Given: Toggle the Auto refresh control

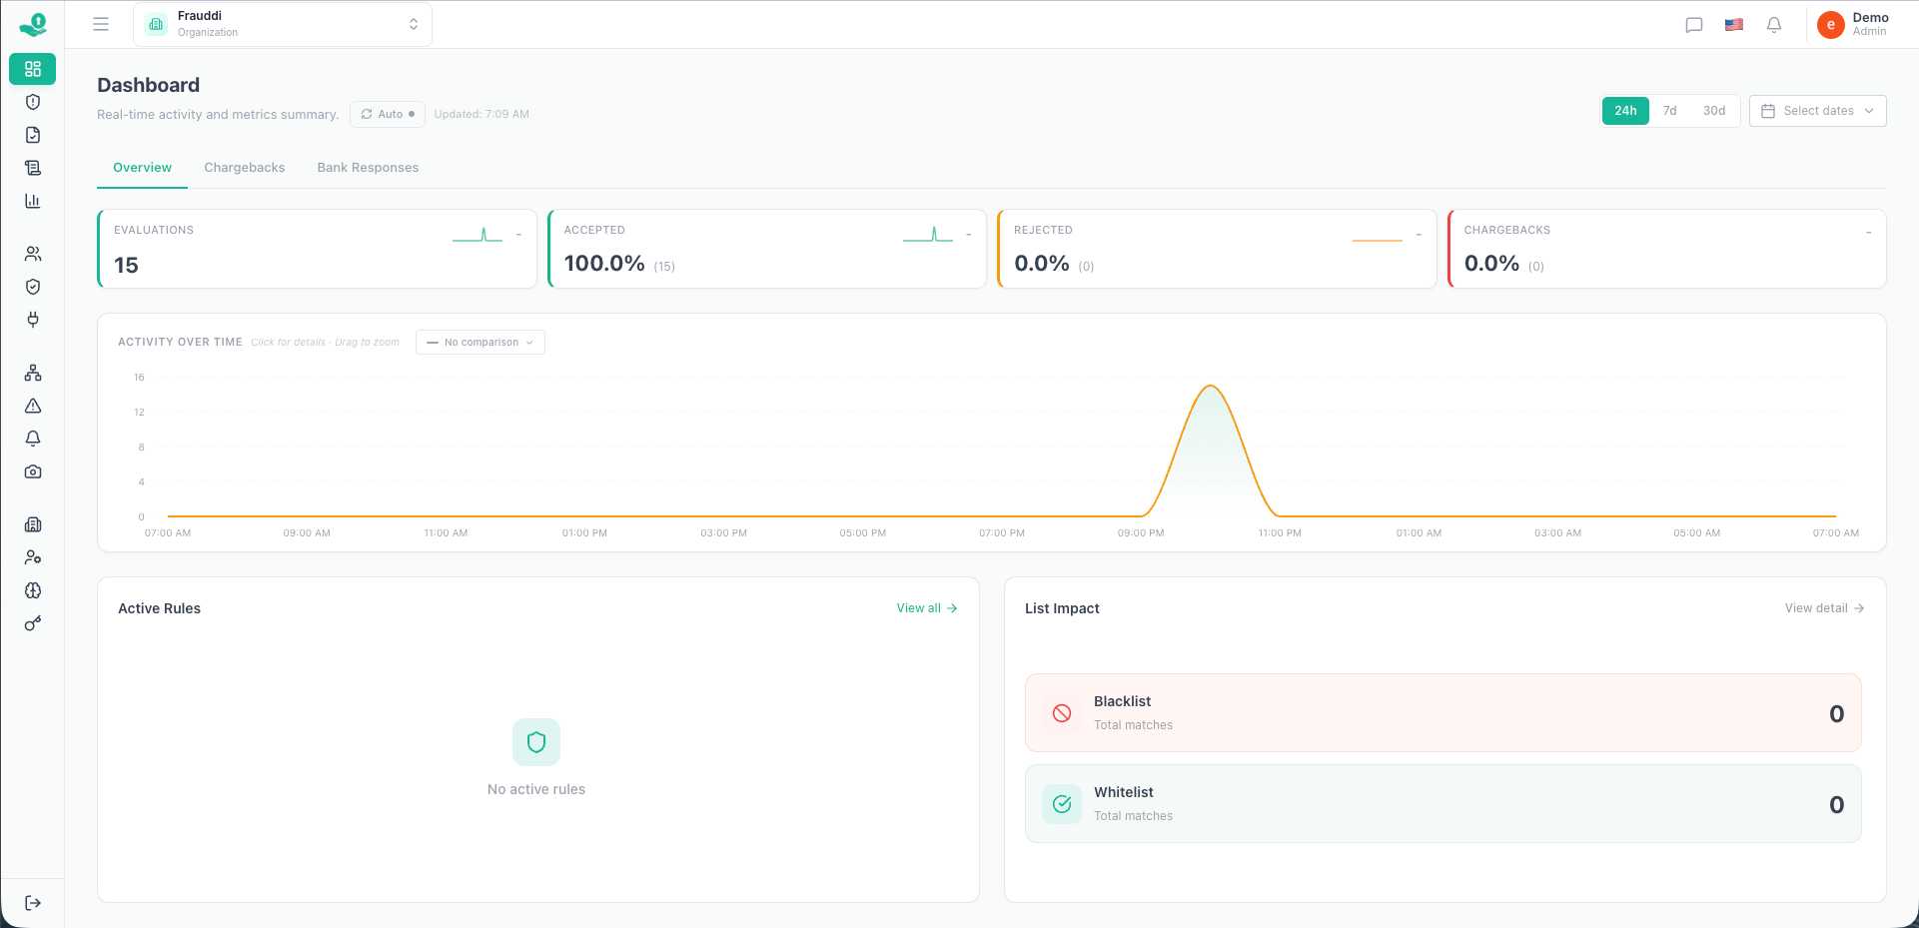Looking at the screenshot, I should pos(388,114).
